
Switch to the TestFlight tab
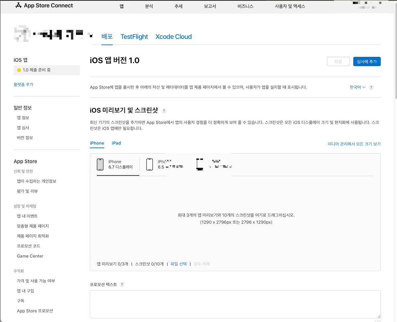tap(134, 37)
